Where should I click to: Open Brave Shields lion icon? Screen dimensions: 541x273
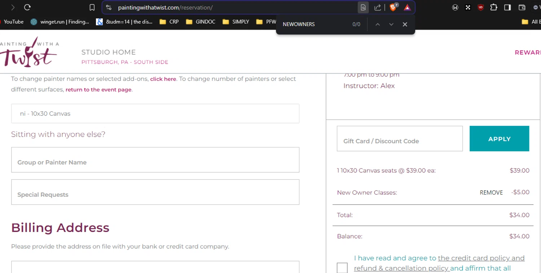coord(393,7)
